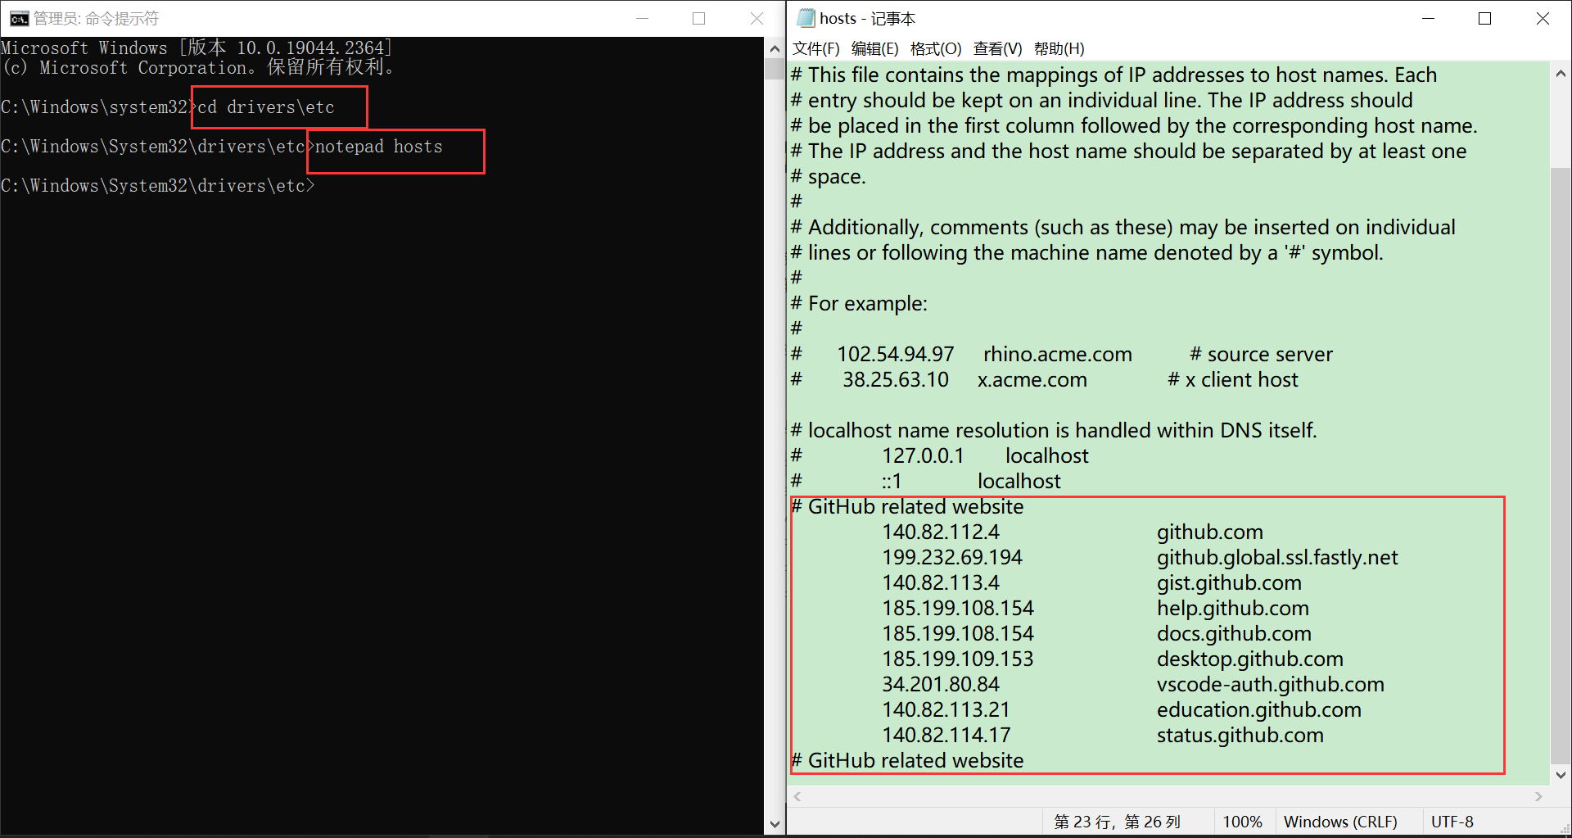This screenshot has width=1572, height=838.
Task: Click the github.com host entry
Action: 1210,532
